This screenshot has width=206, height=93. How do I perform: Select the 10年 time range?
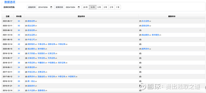coord(93,7)
